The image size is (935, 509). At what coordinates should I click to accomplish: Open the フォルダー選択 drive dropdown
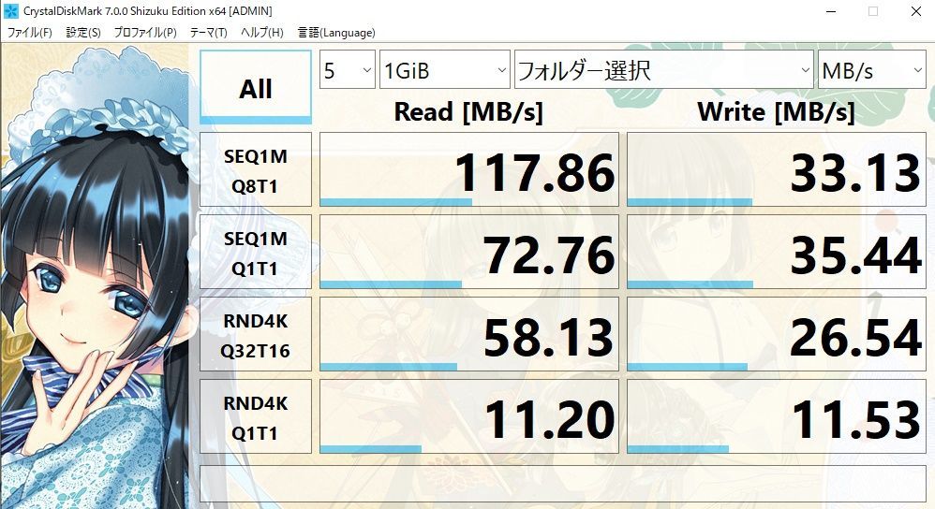(663, 69)
